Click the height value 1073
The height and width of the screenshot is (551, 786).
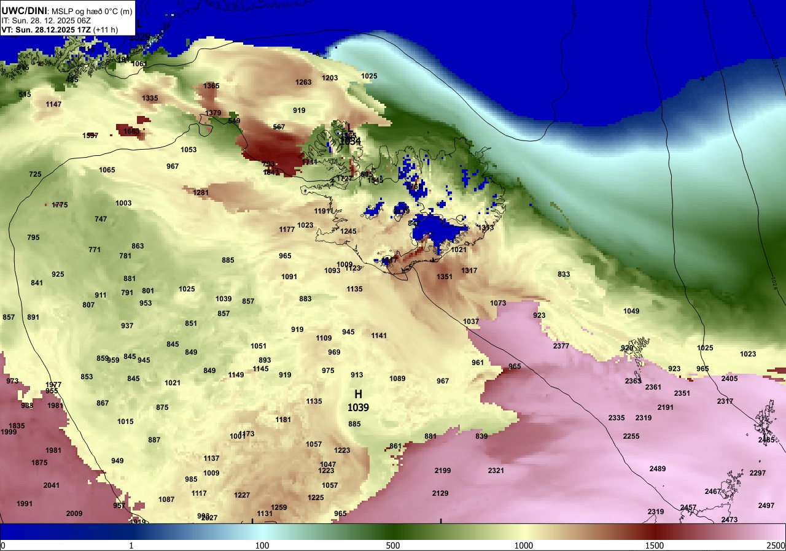click(498, 303)
